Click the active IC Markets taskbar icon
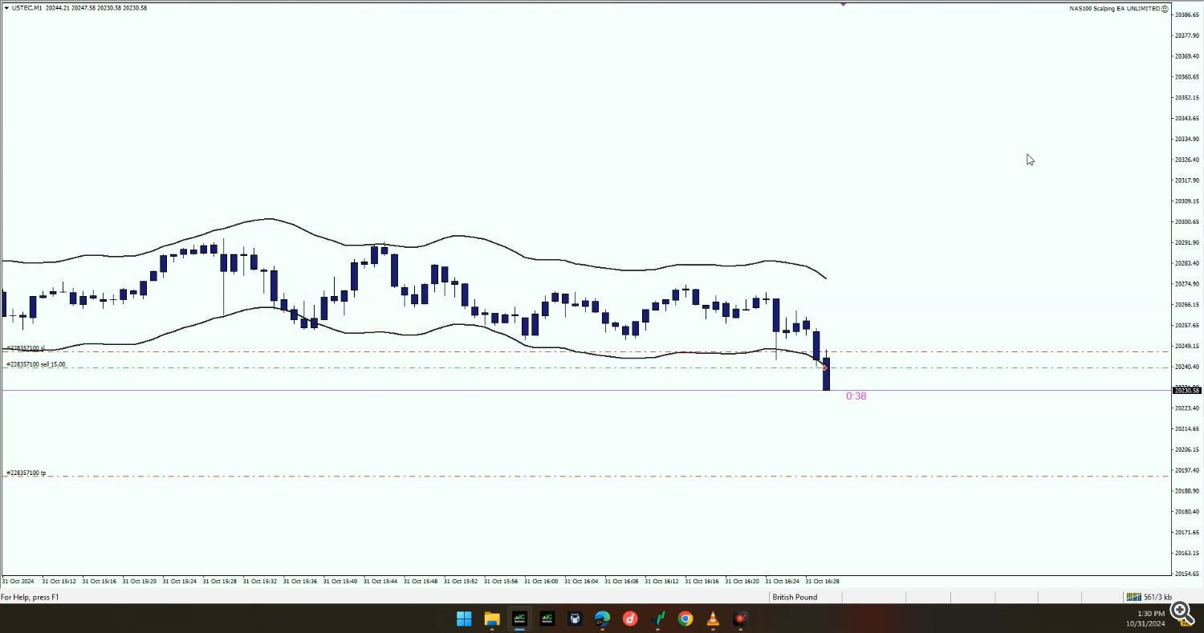 coord(519,619)
